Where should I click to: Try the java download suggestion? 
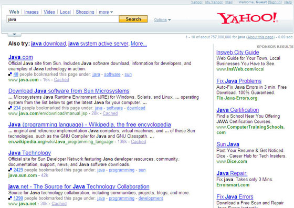48,44
